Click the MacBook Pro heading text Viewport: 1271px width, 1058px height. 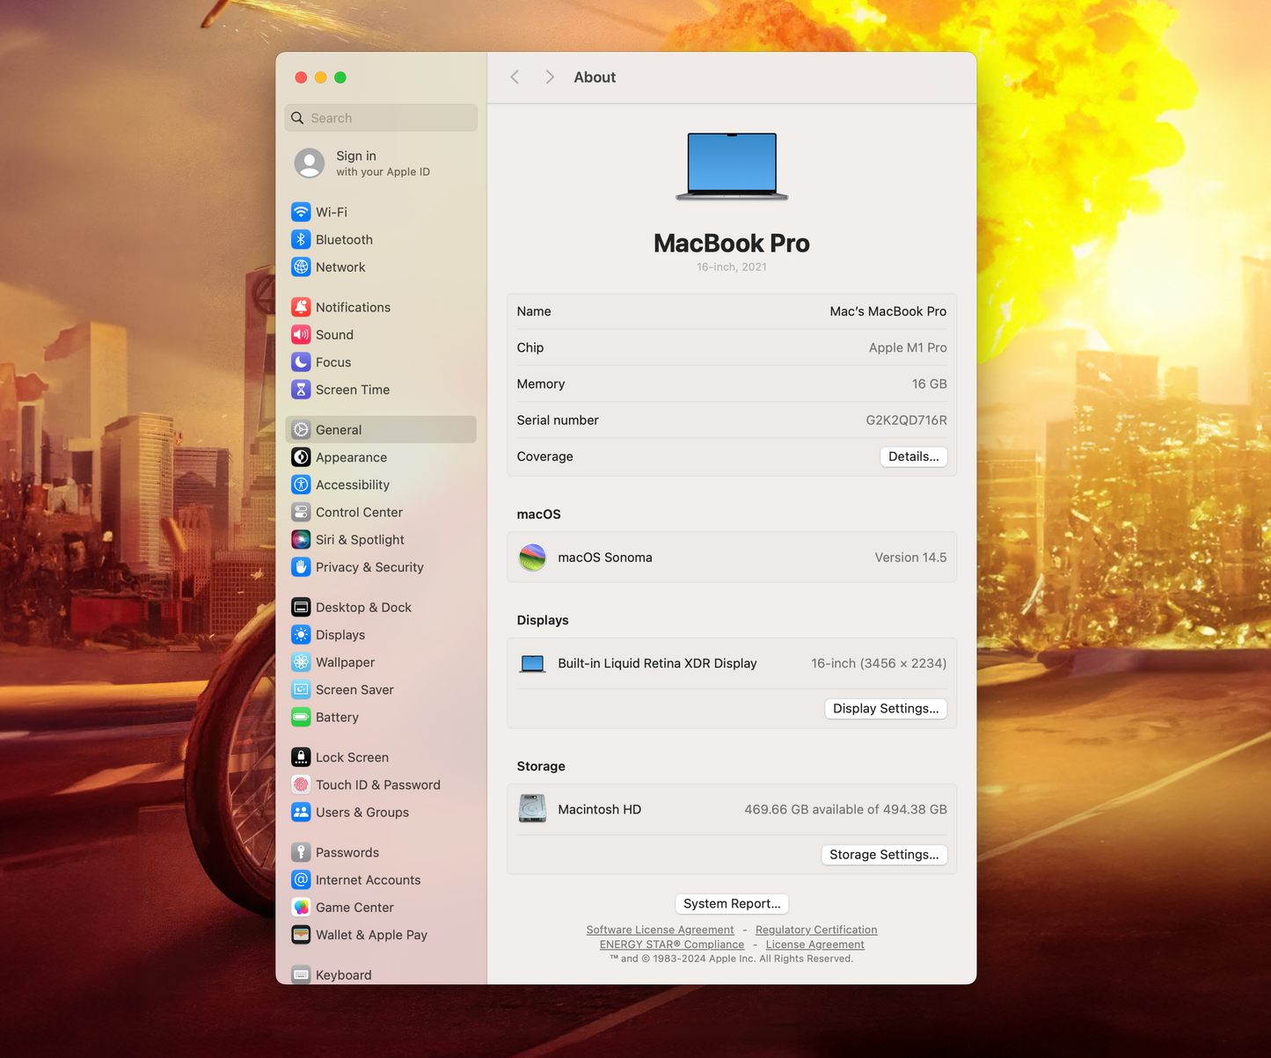(x=732, y=243)
